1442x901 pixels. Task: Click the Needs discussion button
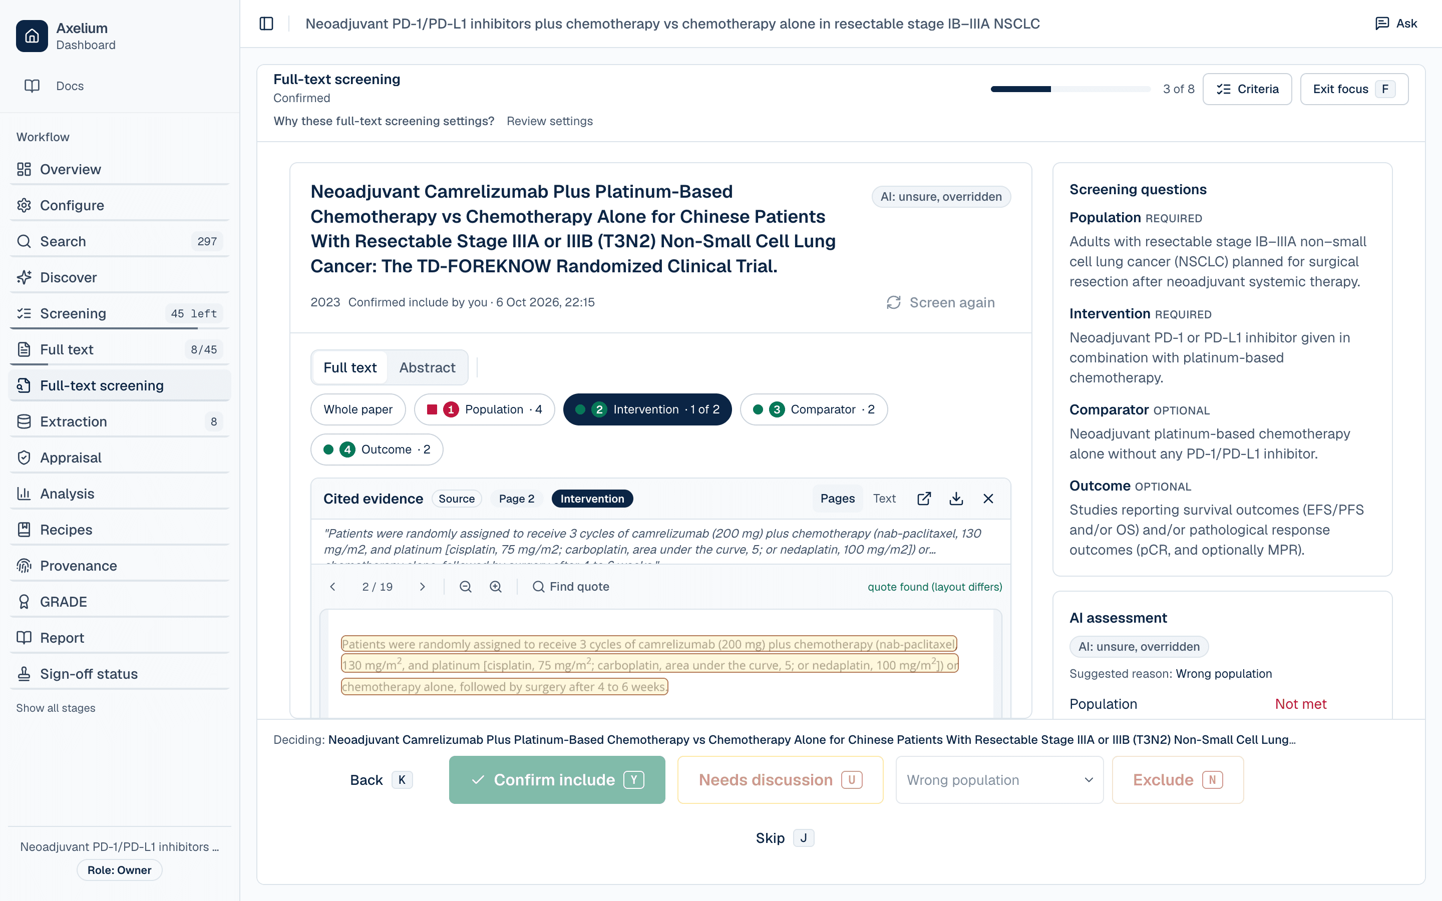[x=780, y=780]
